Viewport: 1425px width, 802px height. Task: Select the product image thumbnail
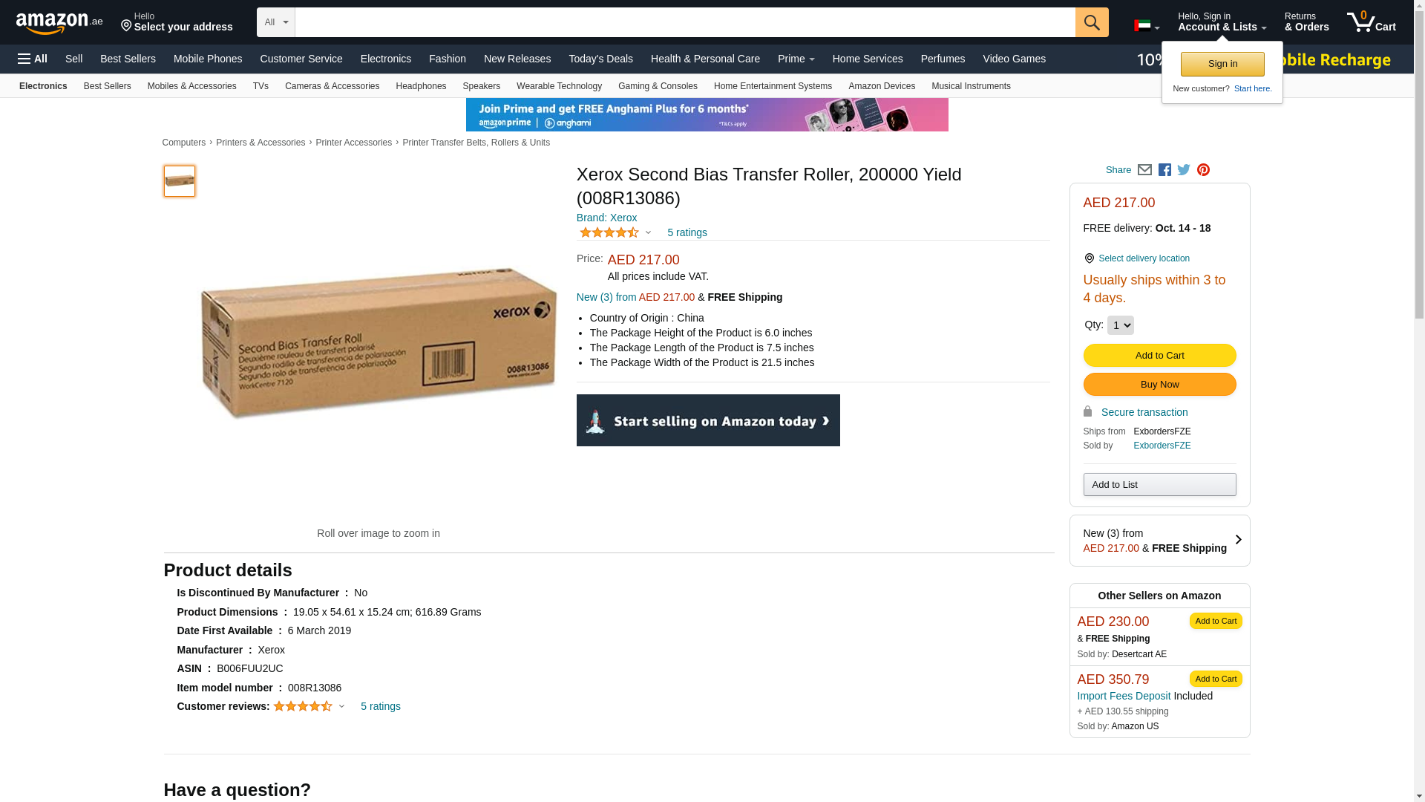click(x=180, y=181)
